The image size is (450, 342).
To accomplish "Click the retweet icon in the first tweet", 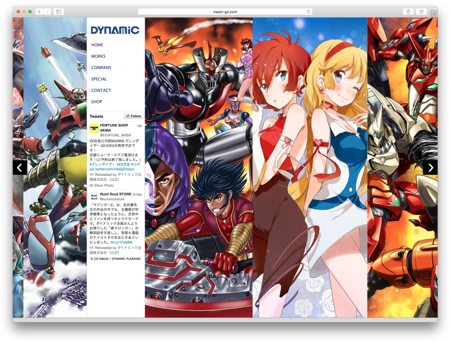I will click(x=92, y=174).
